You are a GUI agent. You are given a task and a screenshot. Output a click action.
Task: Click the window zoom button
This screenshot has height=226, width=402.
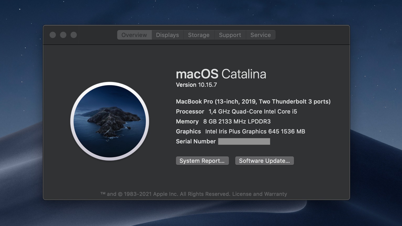[74, 35]
